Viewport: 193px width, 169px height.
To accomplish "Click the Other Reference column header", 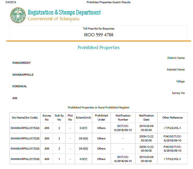I will tap(172, 118).
